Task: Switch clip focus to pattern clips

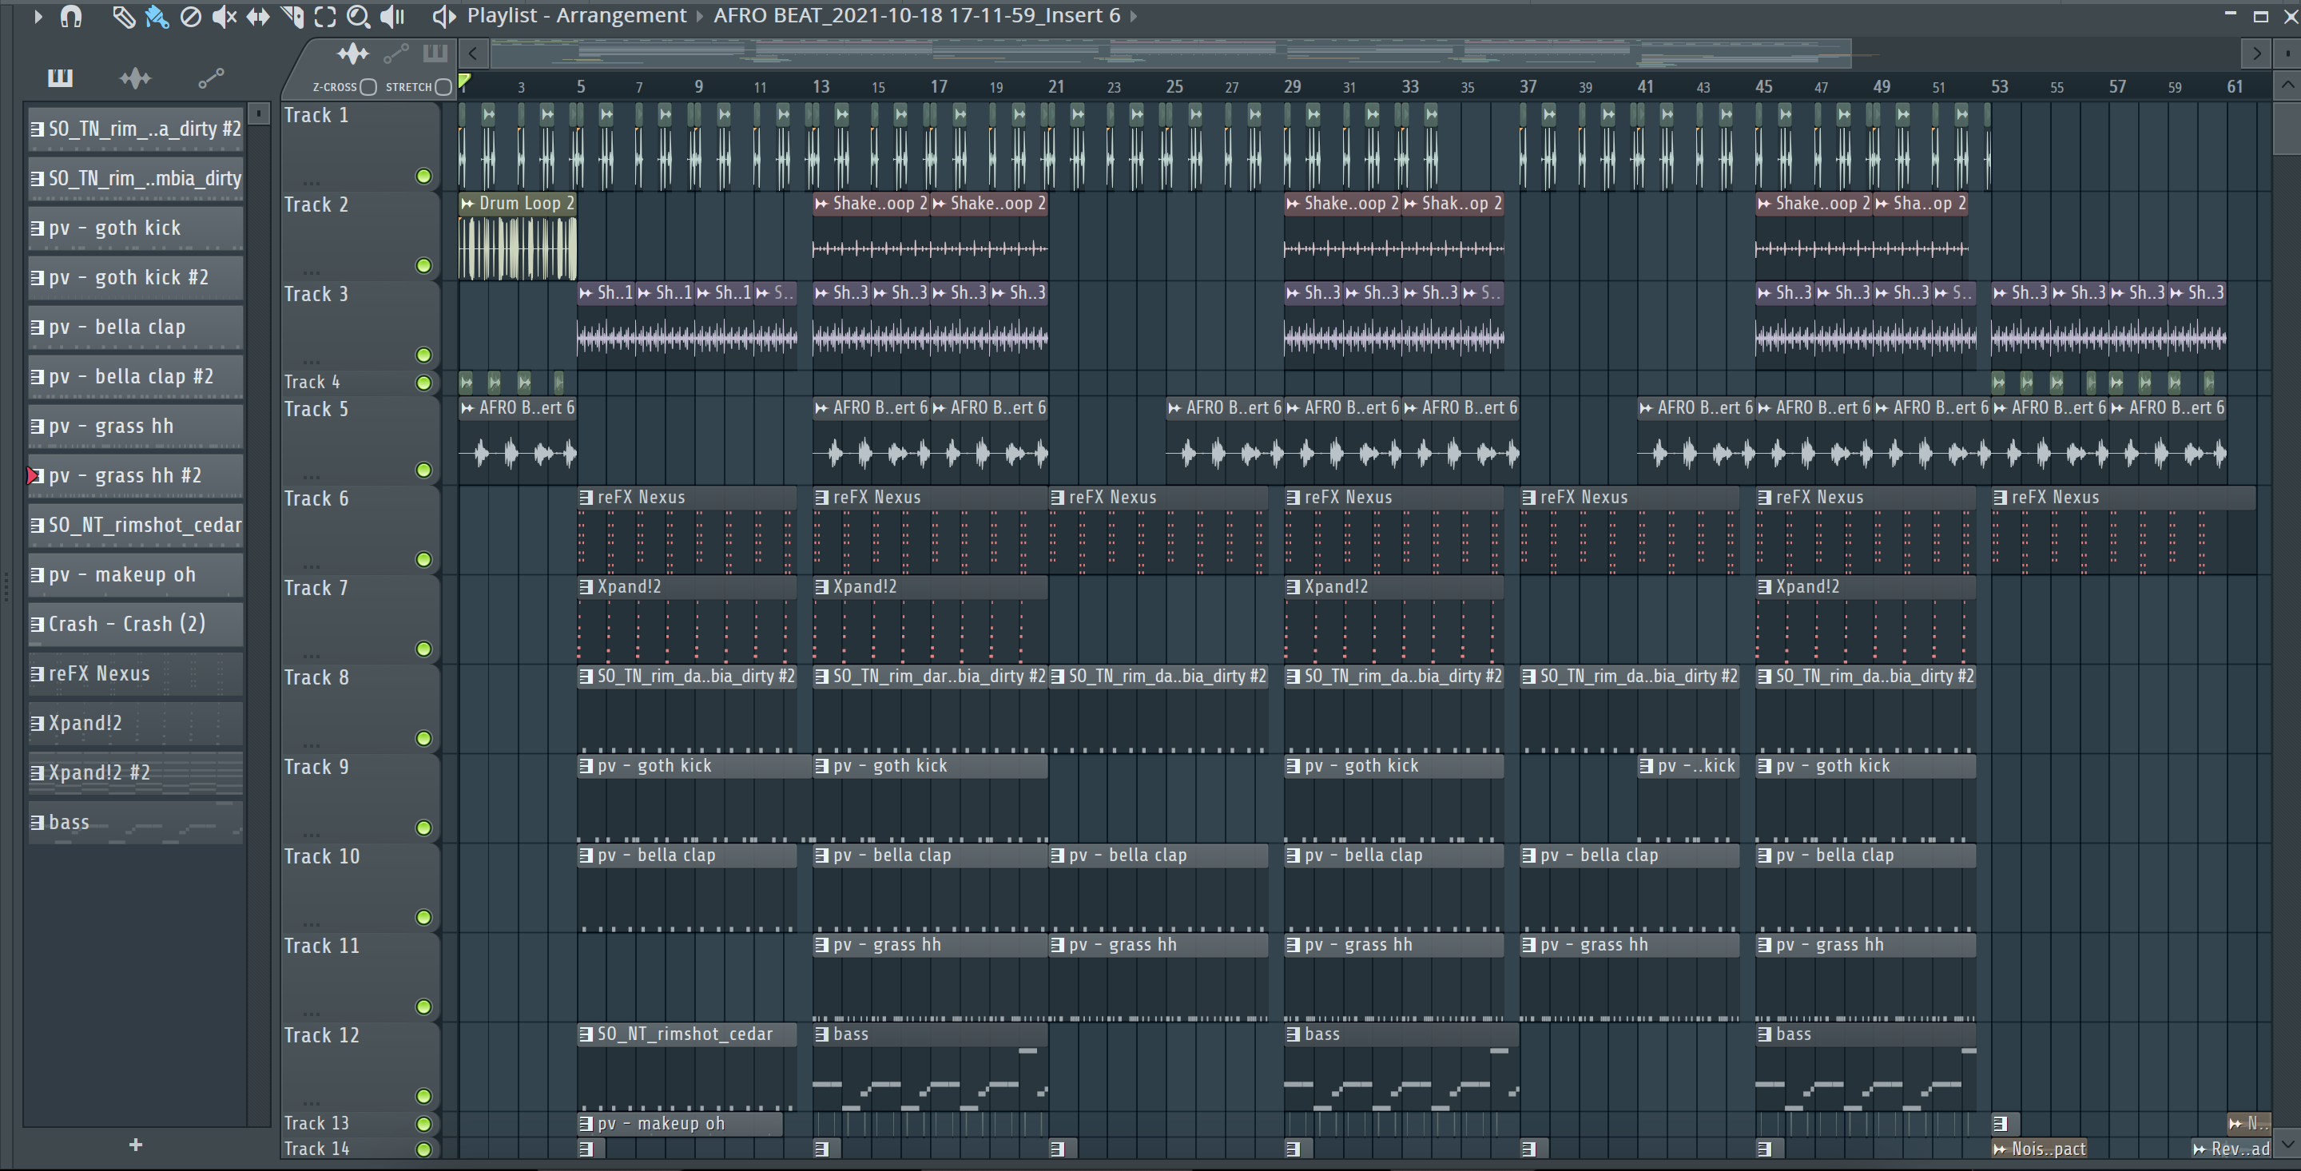Action: click(435, 54)
